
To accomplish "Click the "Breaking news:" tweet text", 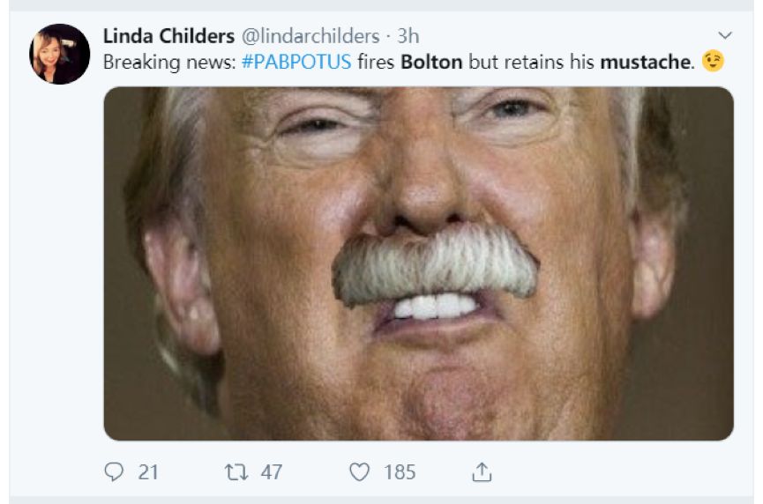I will click(168, 63).
